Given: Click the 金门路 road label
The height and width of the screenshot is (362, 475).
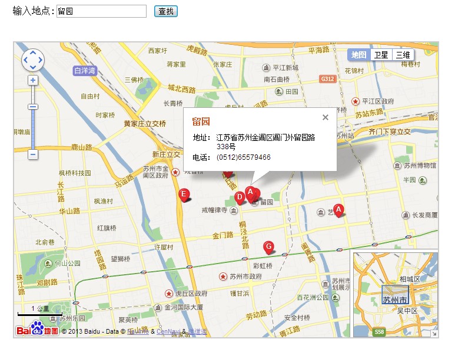Looking at the screenshot, I should 222,235.
